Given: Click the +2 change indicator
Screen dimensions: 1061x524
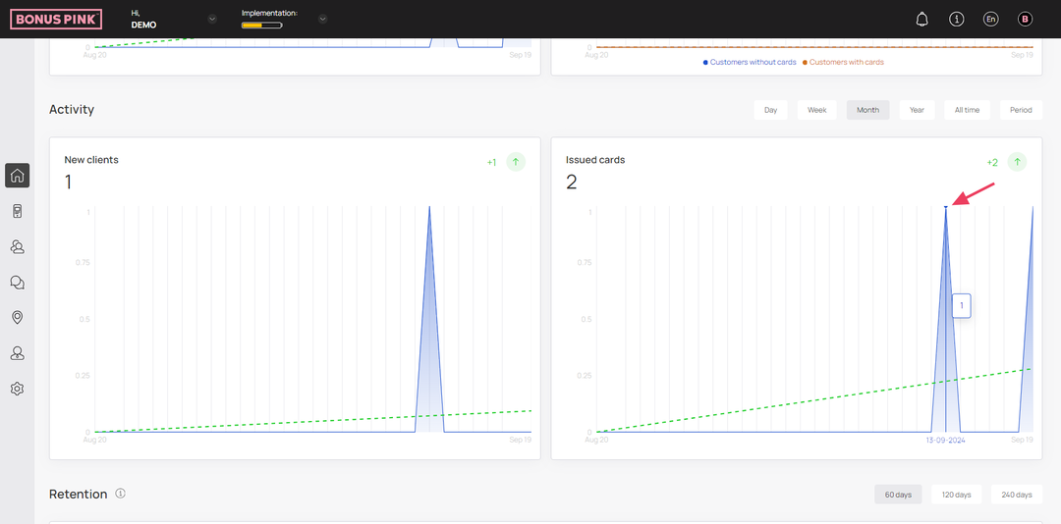Looking at the screenshot, I should point(992,162).
